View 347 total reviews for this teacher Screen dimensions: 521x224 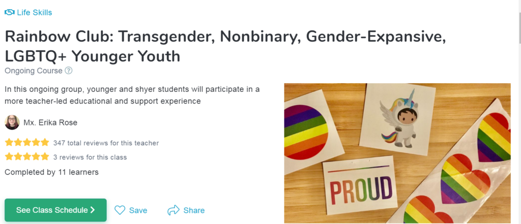coord(106,143)
